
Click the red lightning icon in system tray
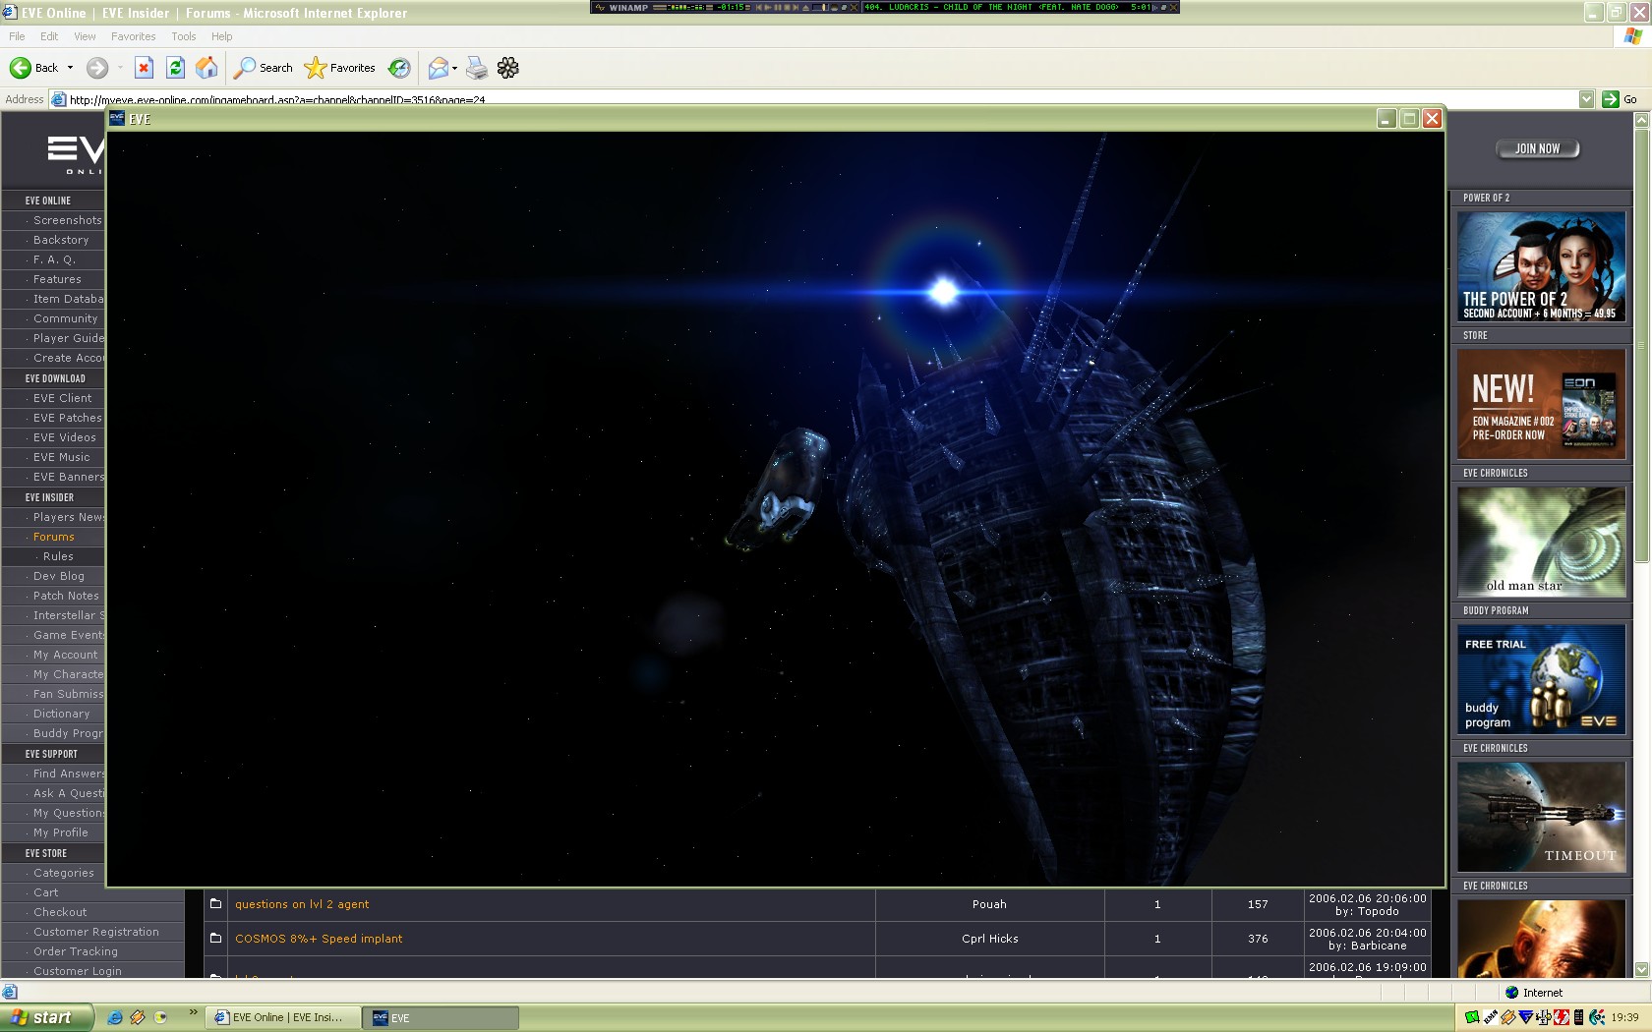pos(1562,1017)
